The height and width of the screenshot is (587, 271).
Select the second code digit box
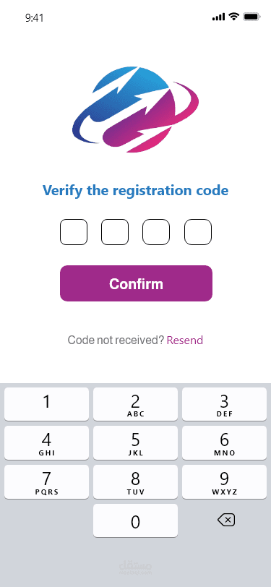tap(115, 232)
